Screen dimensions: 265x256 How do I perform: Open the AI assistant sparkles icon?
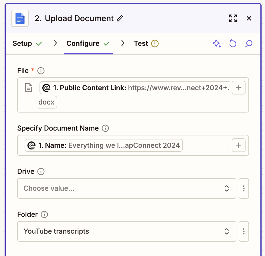click(x=217, y=43)
